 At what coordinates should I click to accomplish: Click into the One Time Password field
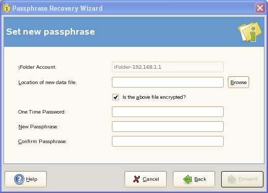[168, 112]
